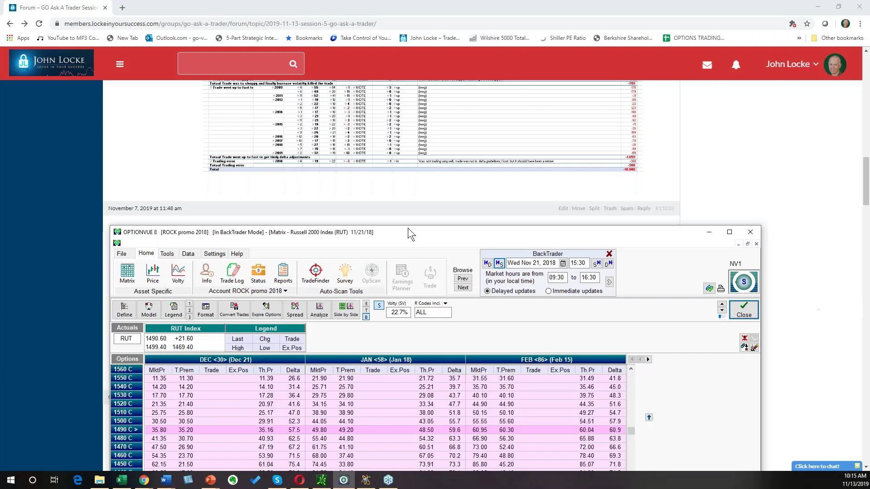Image resolution: width=870 pixels, height=489 pixels.
Task: Open the Help menu
Action: (237, 254)
